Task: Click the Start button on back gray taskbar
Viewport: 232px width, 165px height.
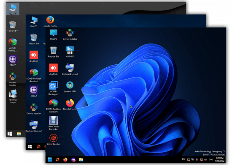Action: pyautogui.click(x=10, y=134)
